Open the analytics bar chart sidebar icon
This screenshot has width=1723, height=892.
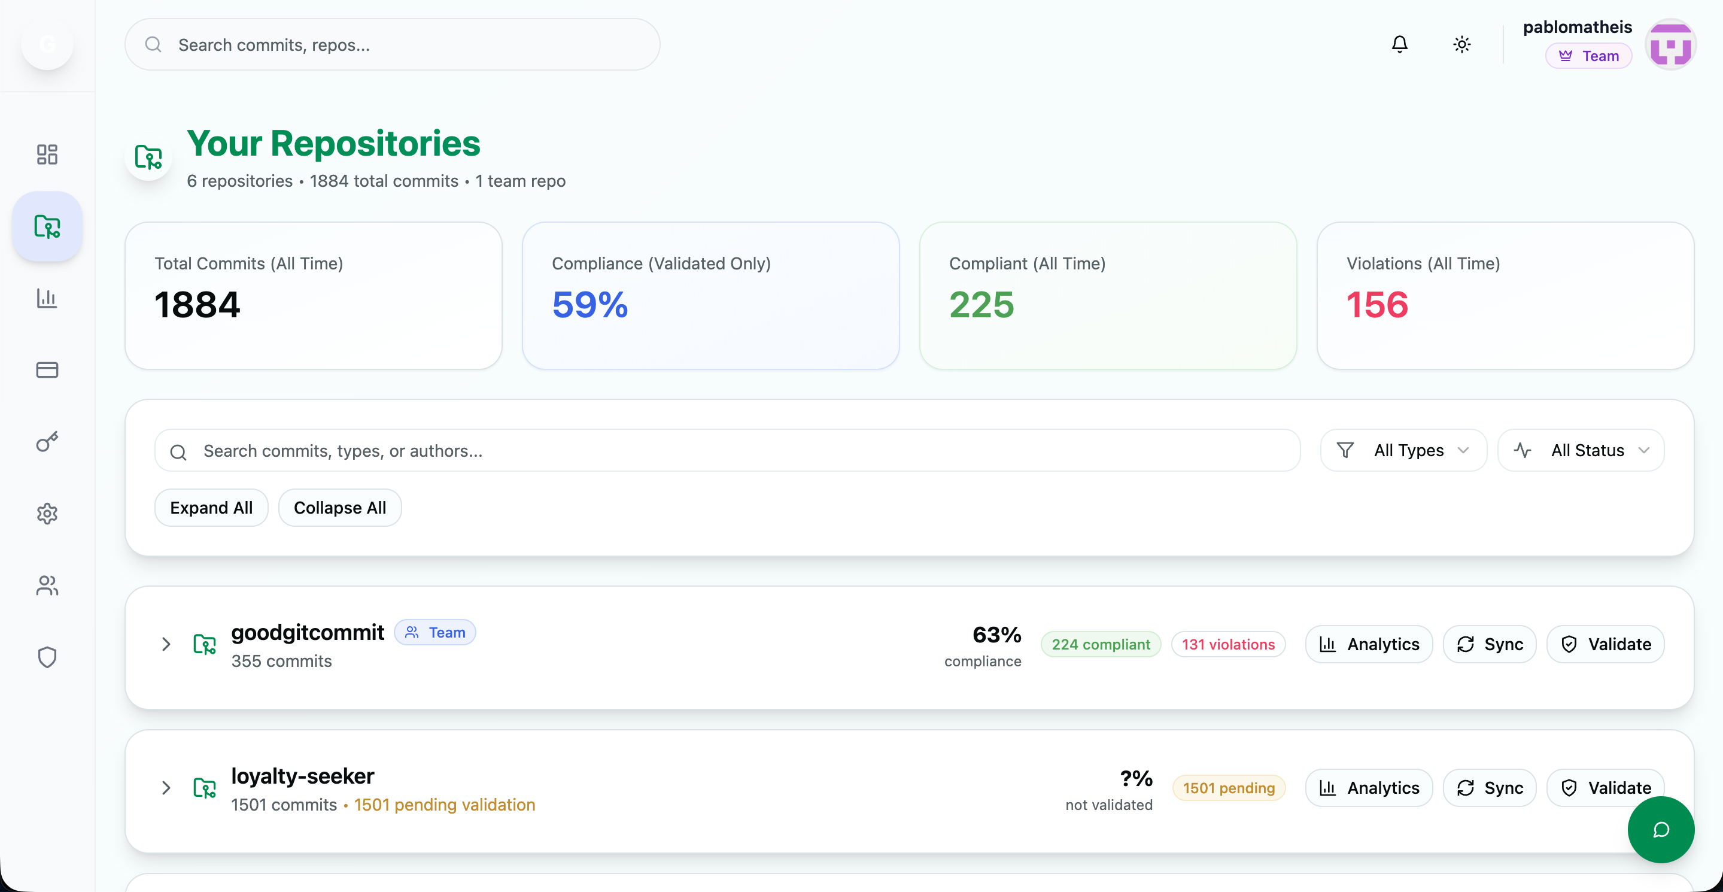coord(47,298)
